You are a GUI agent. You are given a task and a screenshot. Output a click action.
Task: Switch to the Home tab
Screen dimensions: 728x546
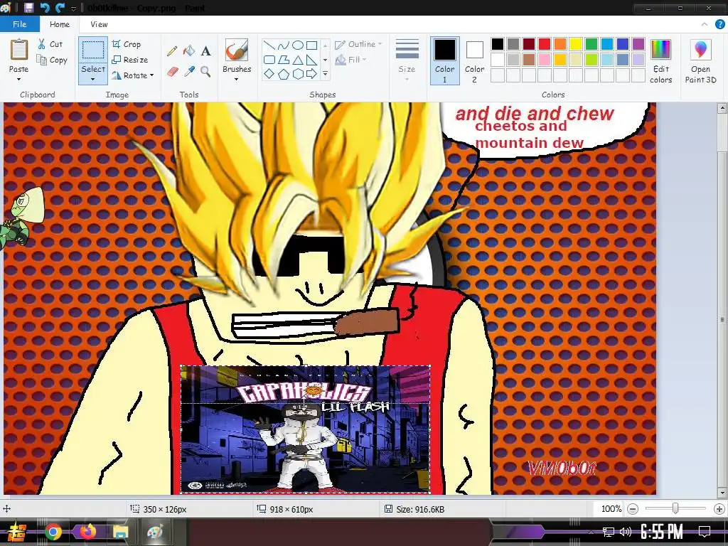coord(60,24)
